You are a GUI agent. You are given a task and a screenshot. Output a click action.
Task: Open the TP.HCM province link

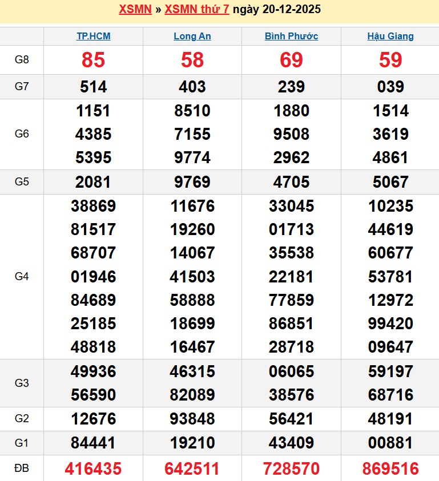pos(94,36)
